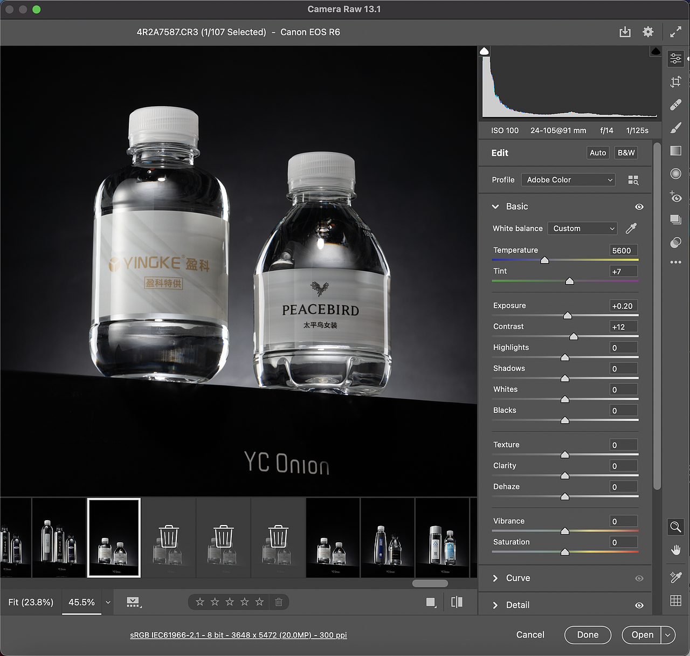Open workflow options link sRGB IEC61966-2.1
Image resolution: width=690 pixels, height=656 pixels.
[x=238, y=636]
